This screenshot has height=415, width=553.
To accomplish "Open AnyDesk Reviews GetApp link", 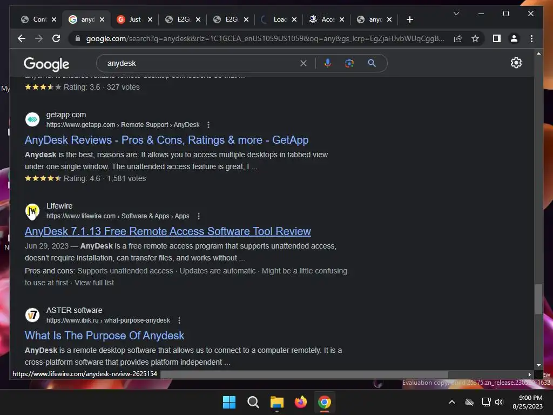I will (166, 140).
